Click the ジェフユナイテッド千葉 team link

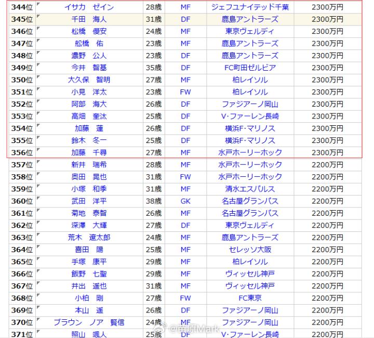click(250, 7)
